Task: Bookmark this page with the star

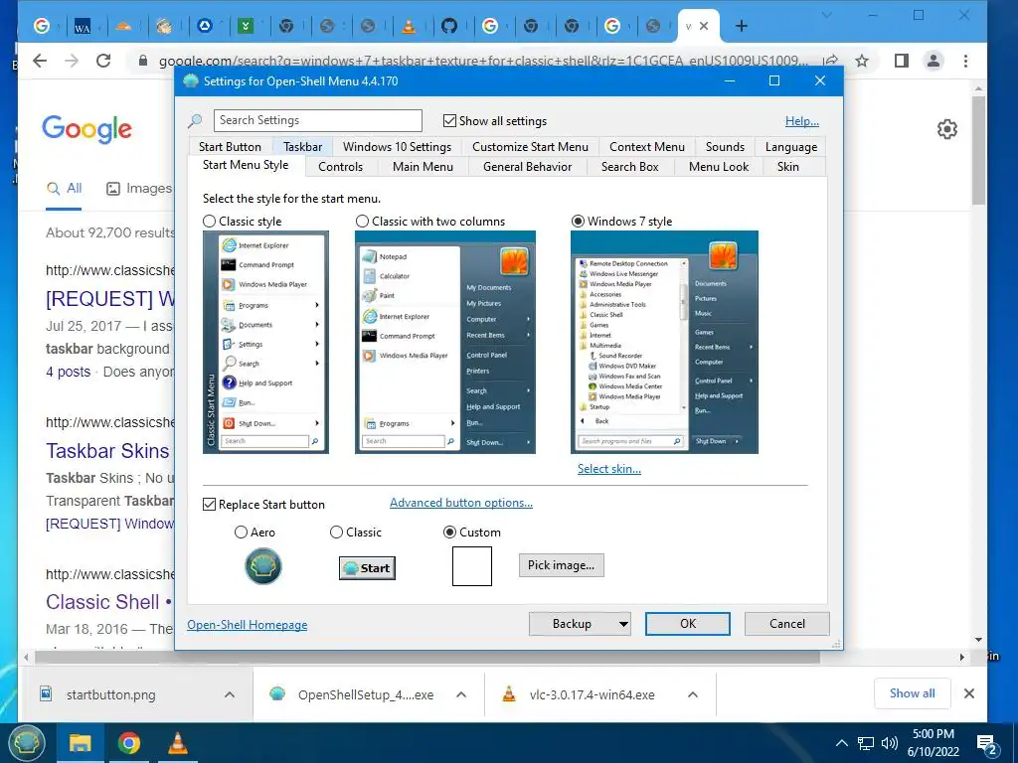Action: coord(862,61)
